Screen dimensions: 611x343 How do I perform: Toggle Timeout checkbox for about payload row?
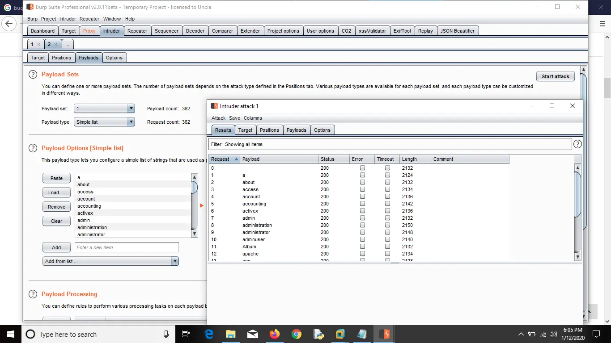click(x=387, y=182)
